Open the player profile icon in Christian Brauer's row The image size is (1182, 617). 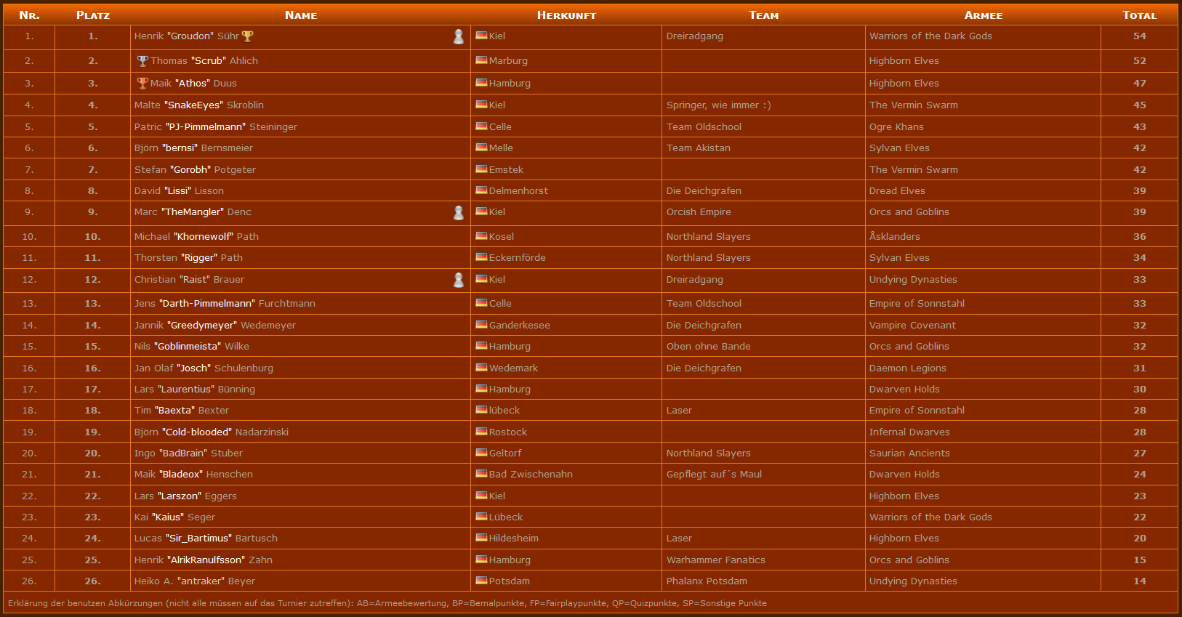459,280
